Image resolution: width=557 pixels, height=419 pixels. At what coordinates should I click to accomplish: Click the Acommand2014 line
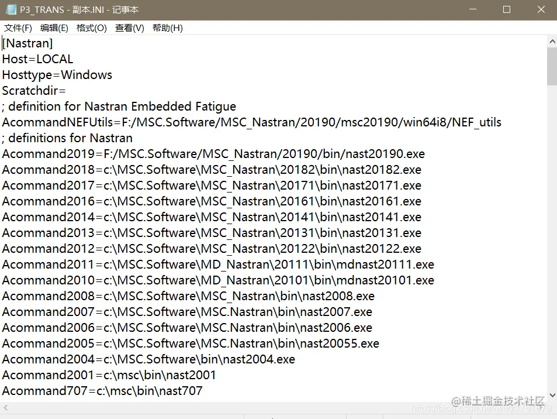click(x=212, y=217)
